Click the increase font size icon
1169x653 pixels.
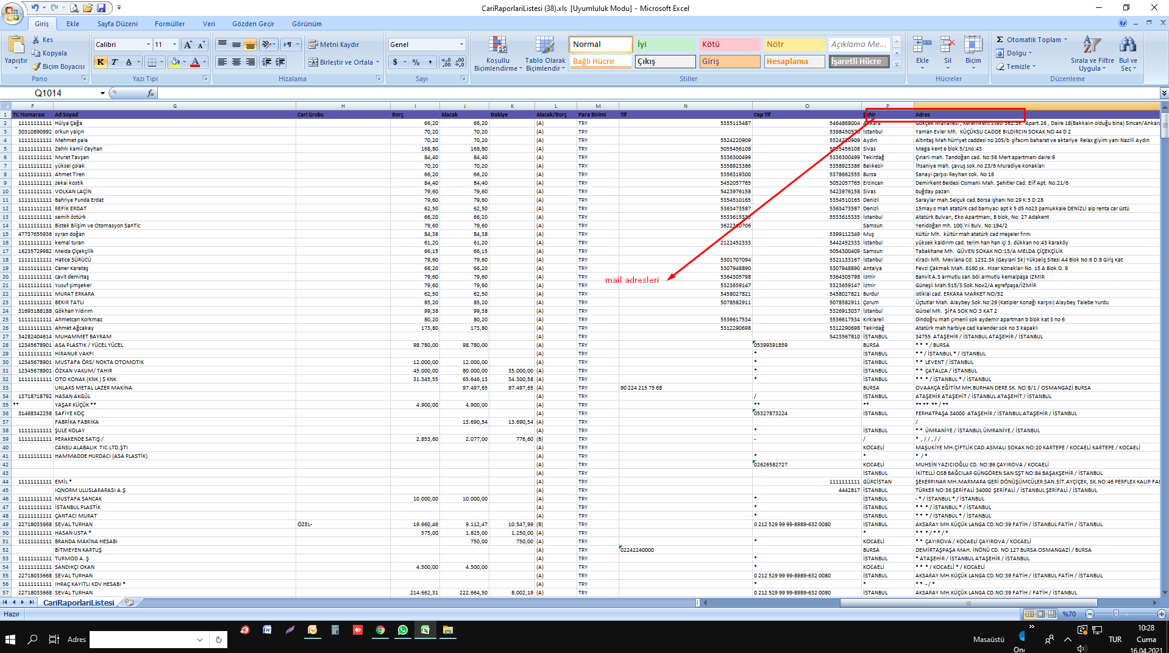coord(188,45)
